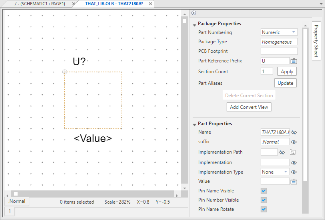This screenshot has width=325, height=220.
Task: Disable Pin Name Rotate checkbox
Action: coord(263,209)
